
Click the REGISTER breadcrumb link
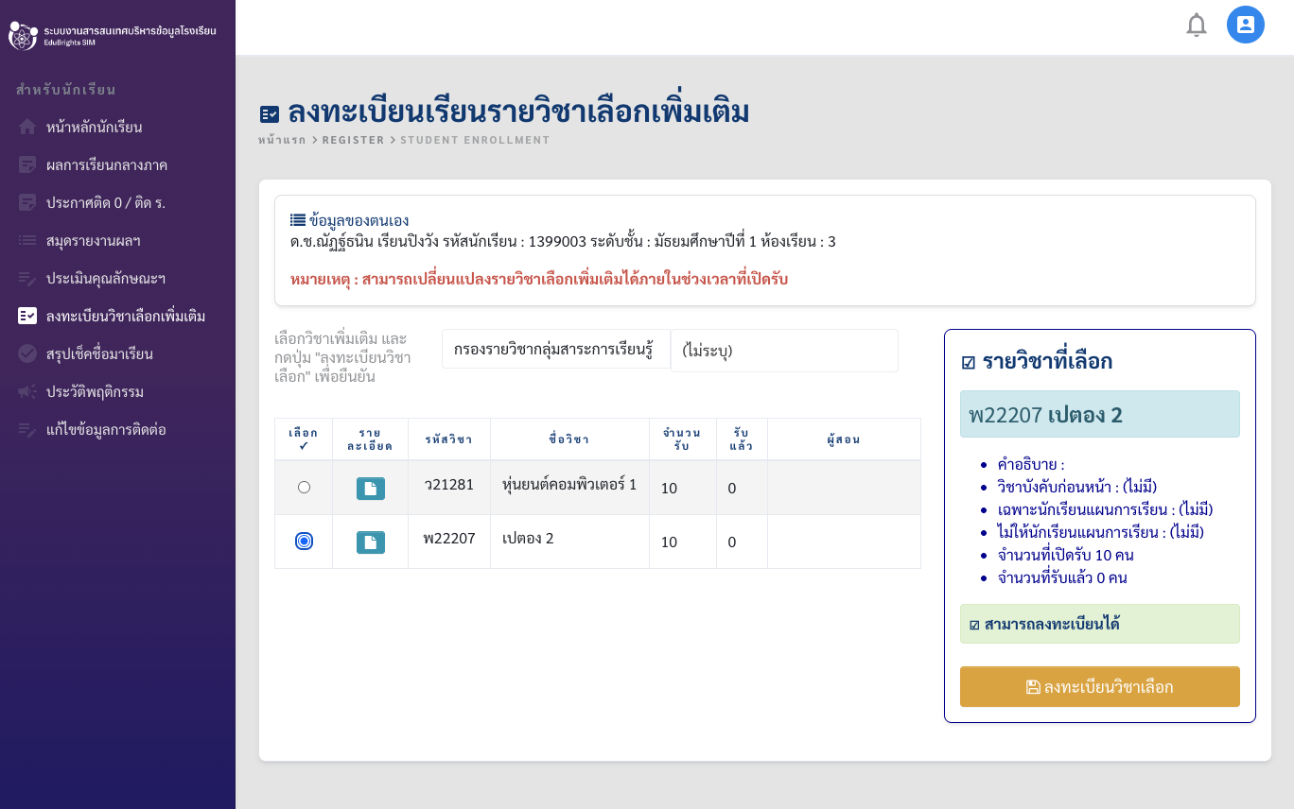point(353,140)
